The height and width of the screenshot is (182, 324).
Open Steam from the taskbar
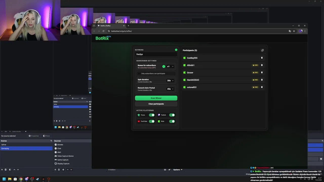[37, 179]
